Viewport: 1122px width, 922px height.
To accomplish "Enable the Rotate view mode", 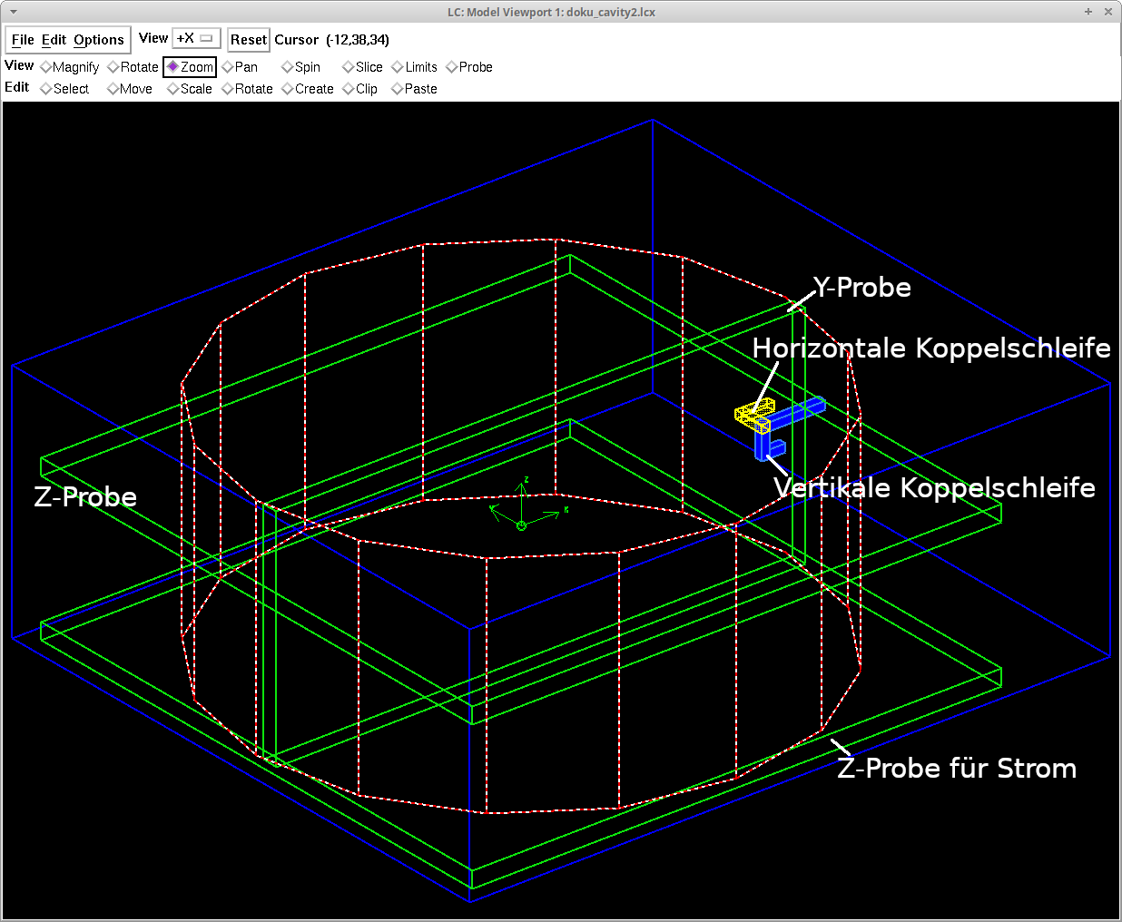I will click(133, 66).
